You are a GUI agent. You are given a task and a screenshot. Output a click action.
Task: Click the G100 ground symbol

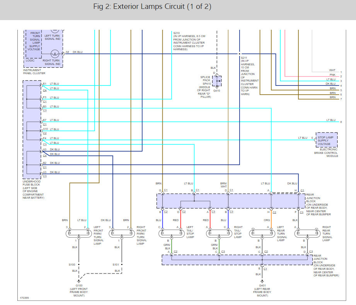pyautogui.click(x=79, y=281)
